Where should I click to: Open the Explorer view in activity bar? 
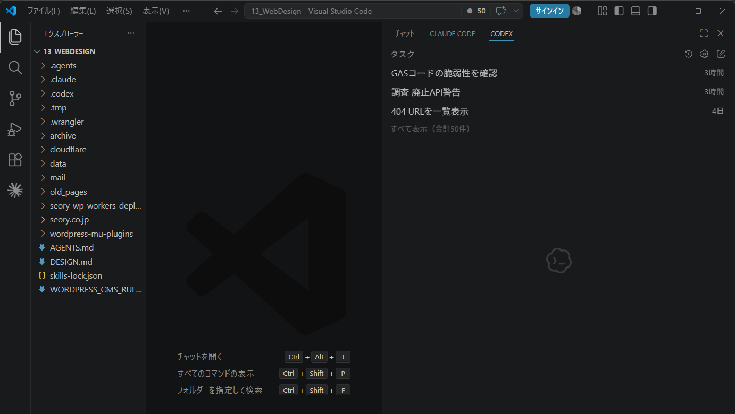click(15, 37)
